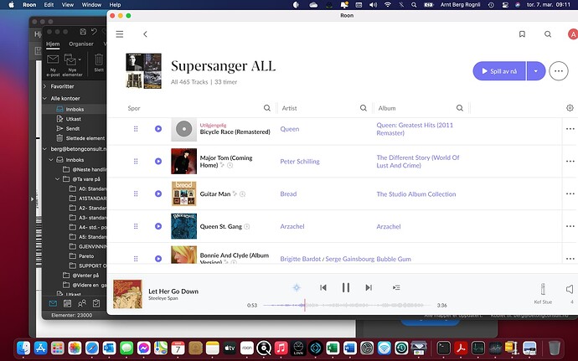This screenshot has width=578, height=361.
Task: Click the drag handle for Guitar Man
Action: point(136,193)
